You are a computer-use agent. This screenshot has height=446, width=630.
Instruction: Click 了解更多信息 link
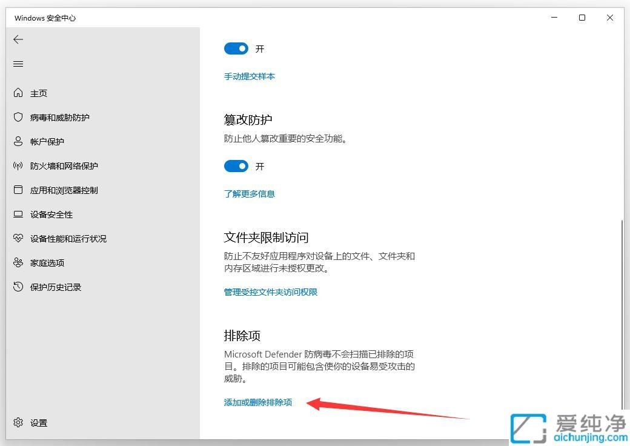pos(249,193)
